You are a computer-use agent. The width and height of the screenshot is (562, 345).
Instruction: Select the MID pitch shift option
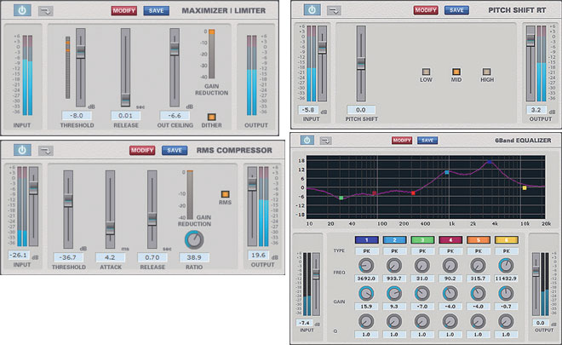click(457, 72)
